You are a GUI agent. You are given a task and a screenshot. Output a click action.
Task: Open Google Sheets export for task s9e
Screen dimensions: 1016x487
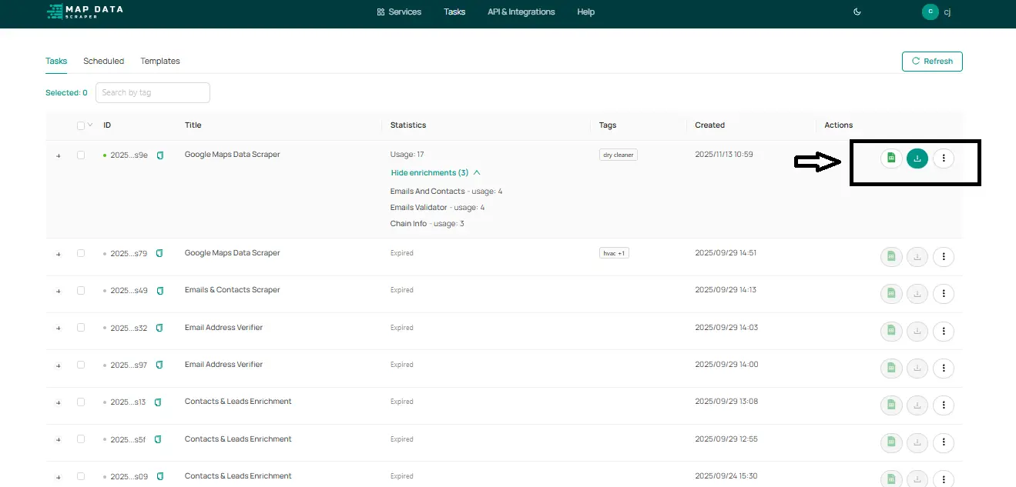891,158
